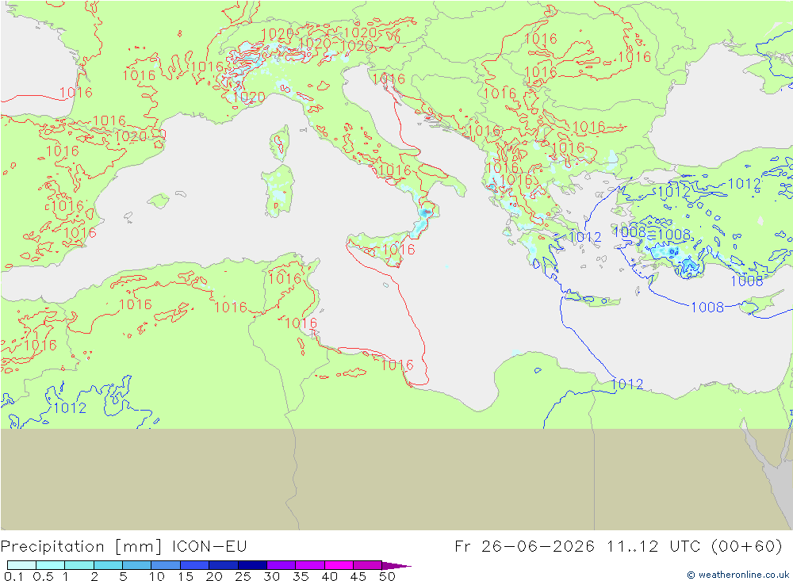Click the 'Precipitation [mm] ICON-EU' title text

point(124,547)
